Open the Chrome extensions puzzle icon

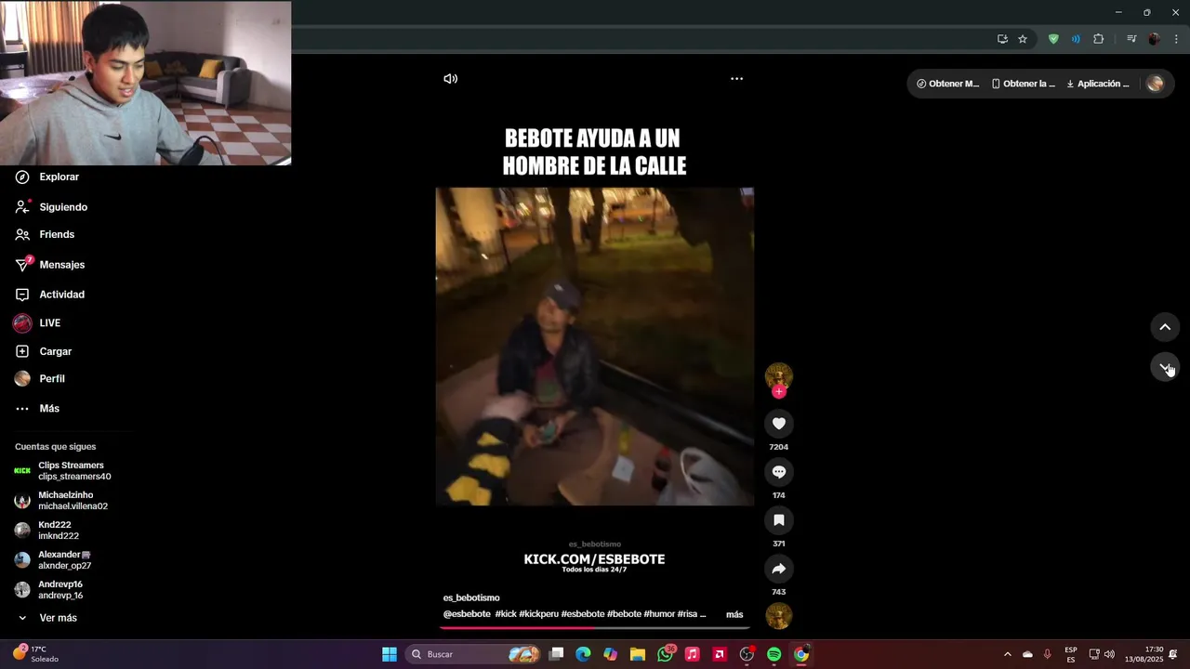(x=1099, y=39)
